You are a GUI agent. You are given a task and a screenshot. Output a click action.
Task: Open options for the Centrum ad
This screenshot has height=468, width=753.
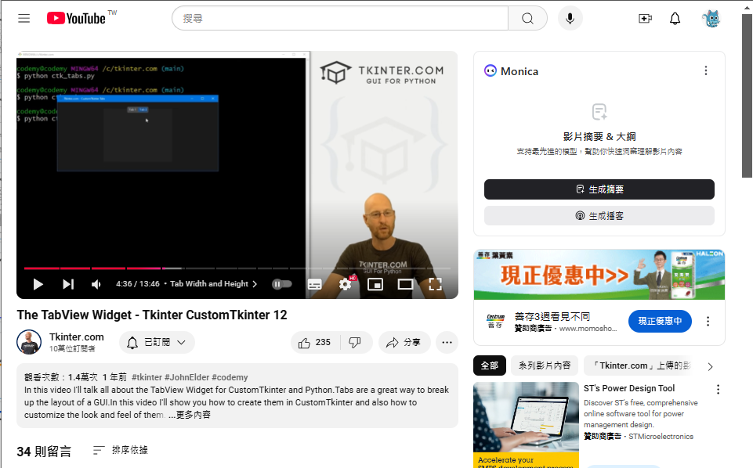point(708,322)
